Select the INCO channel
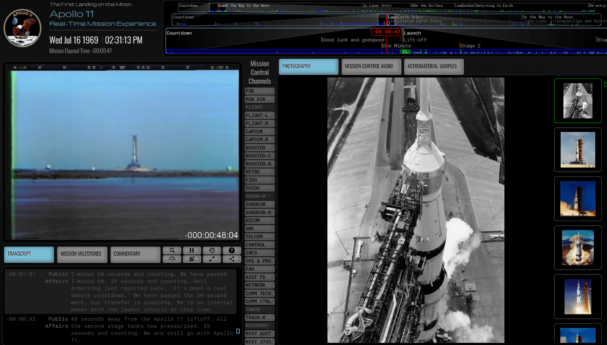 [259, 253]
